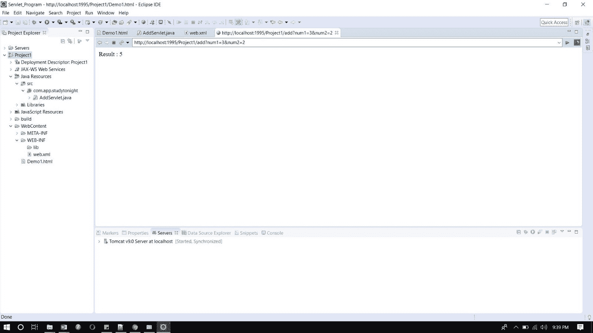Click the Quick Access search box
This screenshot has width=593, height=333.
pyautogui.click(x=554, y=22)
